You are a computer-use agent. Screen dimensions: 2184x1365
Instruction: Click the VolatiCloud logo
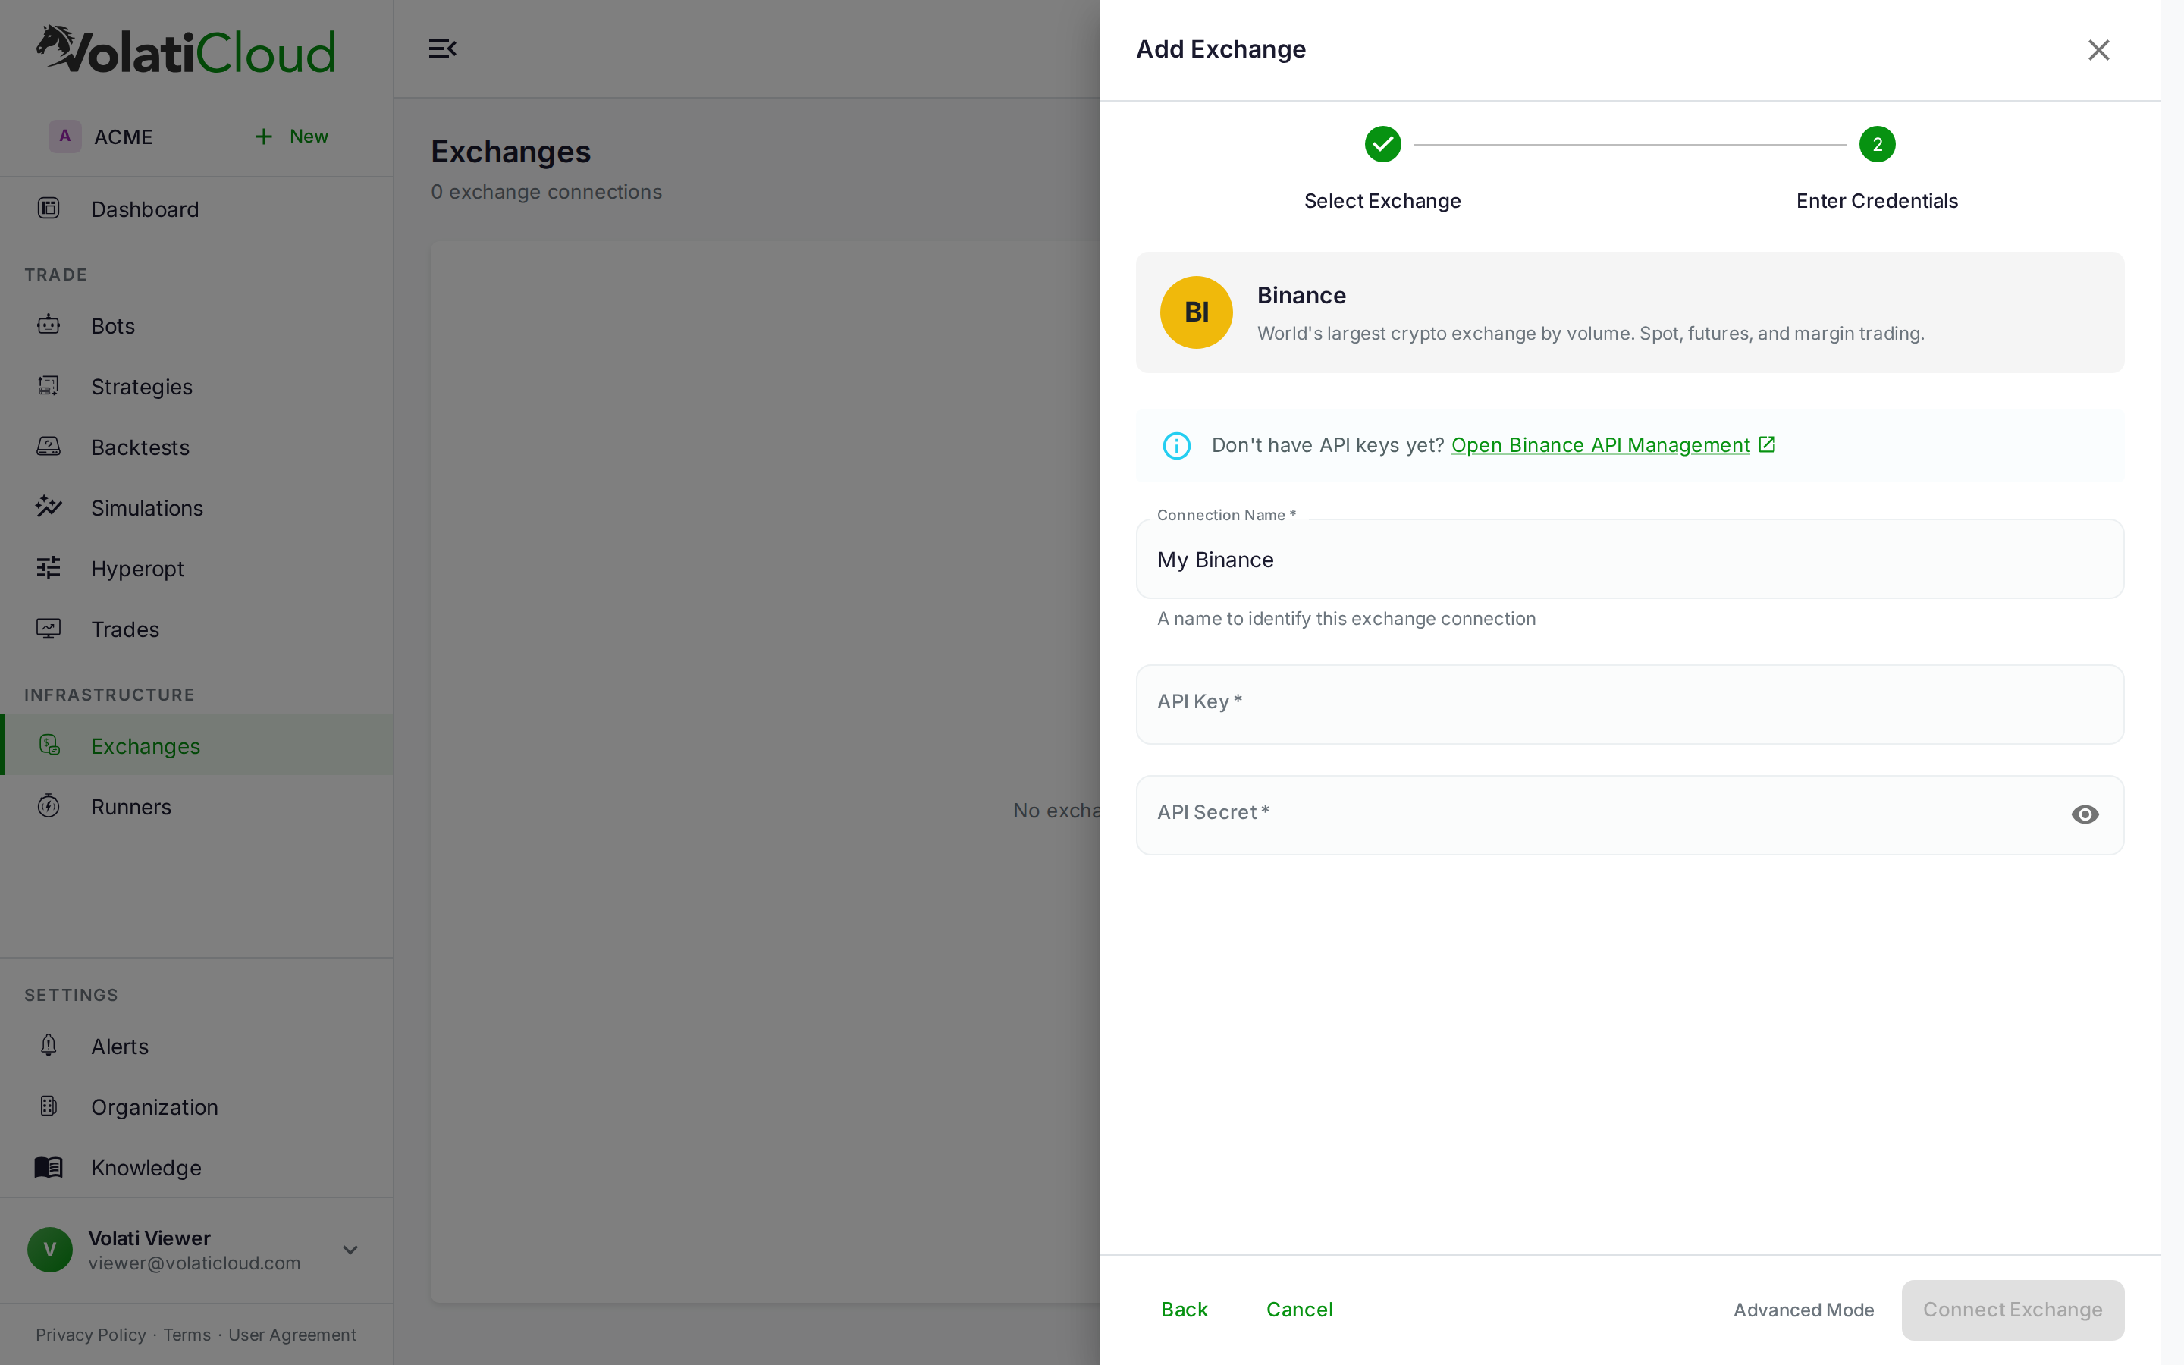coord(186,49)
